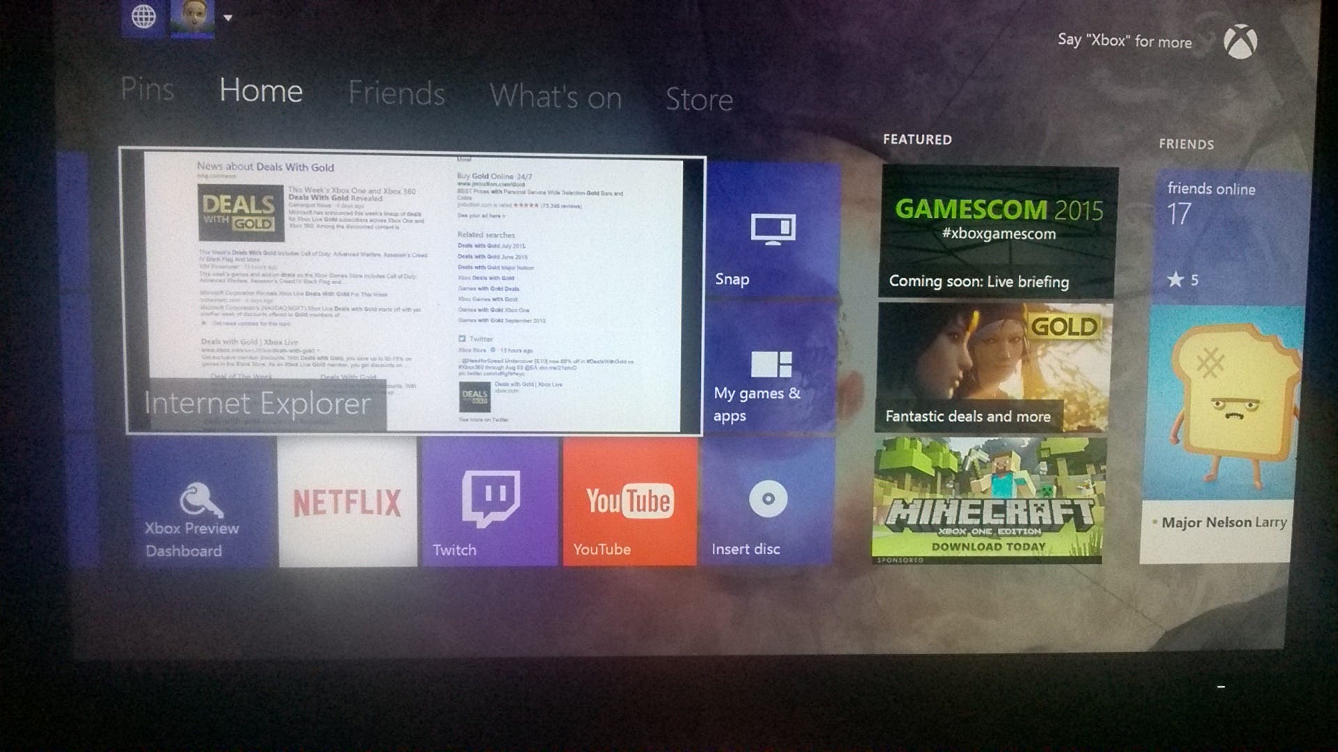1338x752 pixels.
Task: Click the FRIENDS section heading
Action: [1186, 144]
